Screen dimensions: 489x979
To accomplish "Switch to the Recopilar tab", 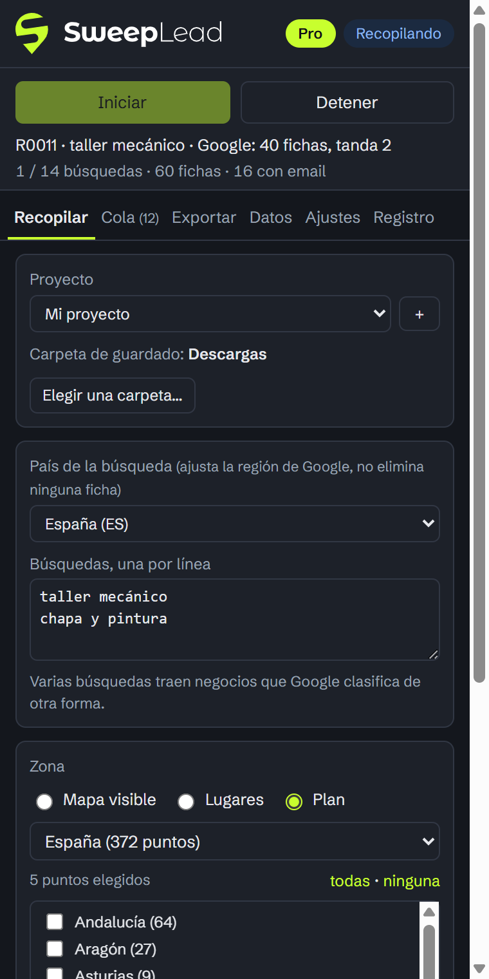I will coord(51,218).
